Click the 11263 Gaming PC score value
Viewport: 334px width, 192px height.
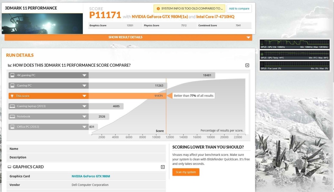coord(159,86)
